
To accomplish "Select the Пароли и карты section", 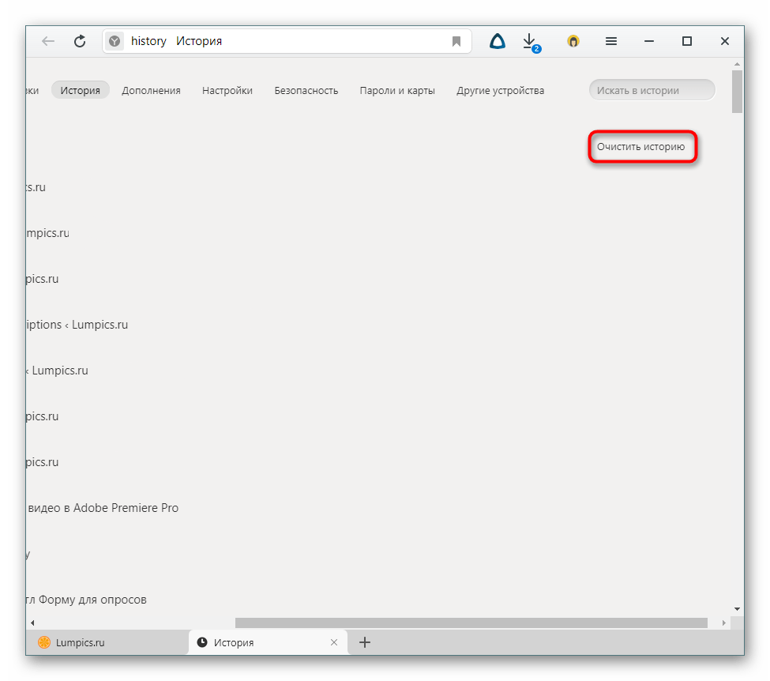I will coord(397,90).
